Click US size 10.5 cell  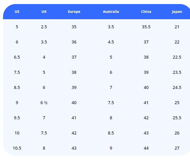point(17,148)
